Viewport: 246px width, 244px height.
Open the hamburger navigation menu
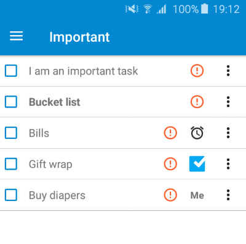(16, 36)
